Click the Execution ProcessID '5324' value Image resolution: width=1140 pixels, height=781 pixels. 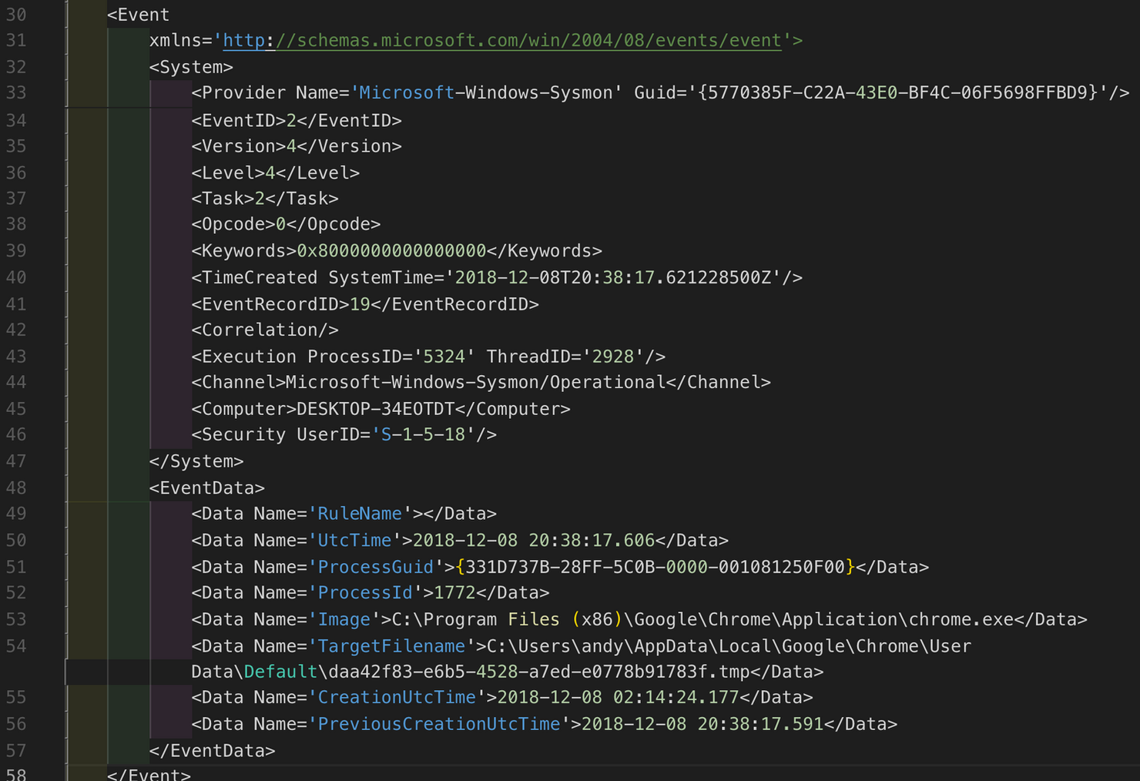(x=444, y=357)
